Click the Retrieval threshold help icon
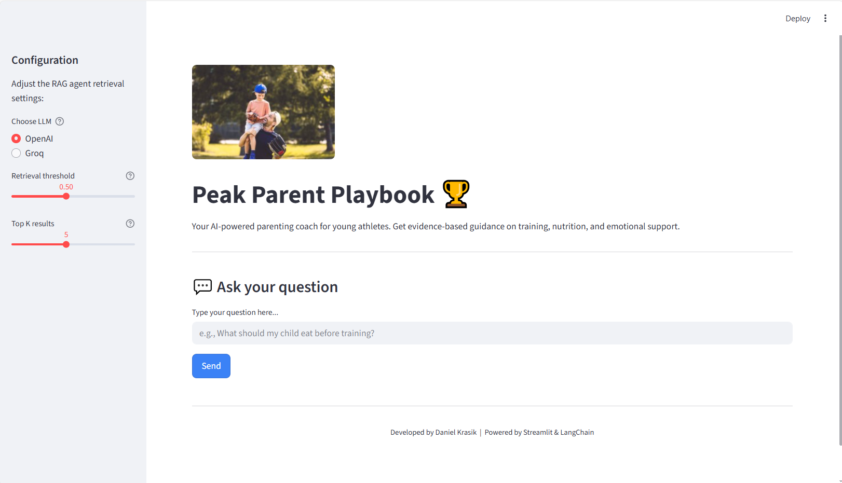Screen dimensions: 842x483 pos(130,176)
